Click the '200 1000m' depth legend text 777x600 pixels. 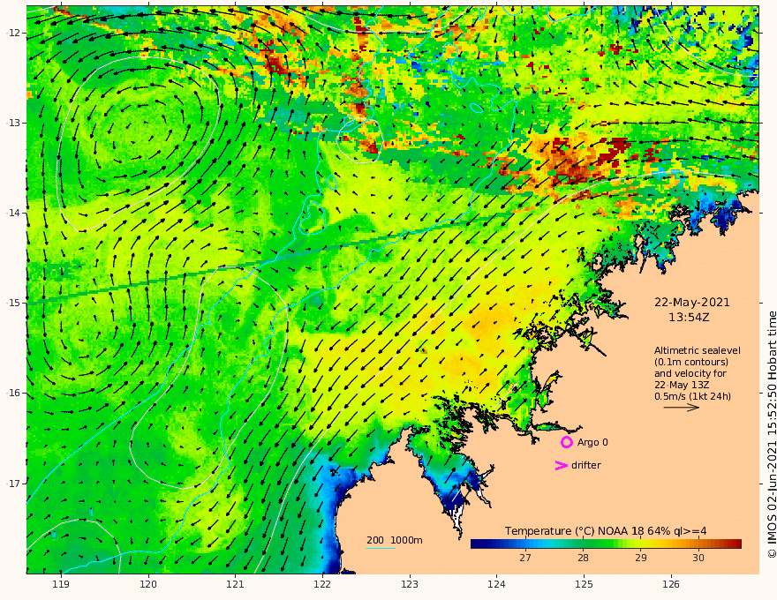pos(395,540)
